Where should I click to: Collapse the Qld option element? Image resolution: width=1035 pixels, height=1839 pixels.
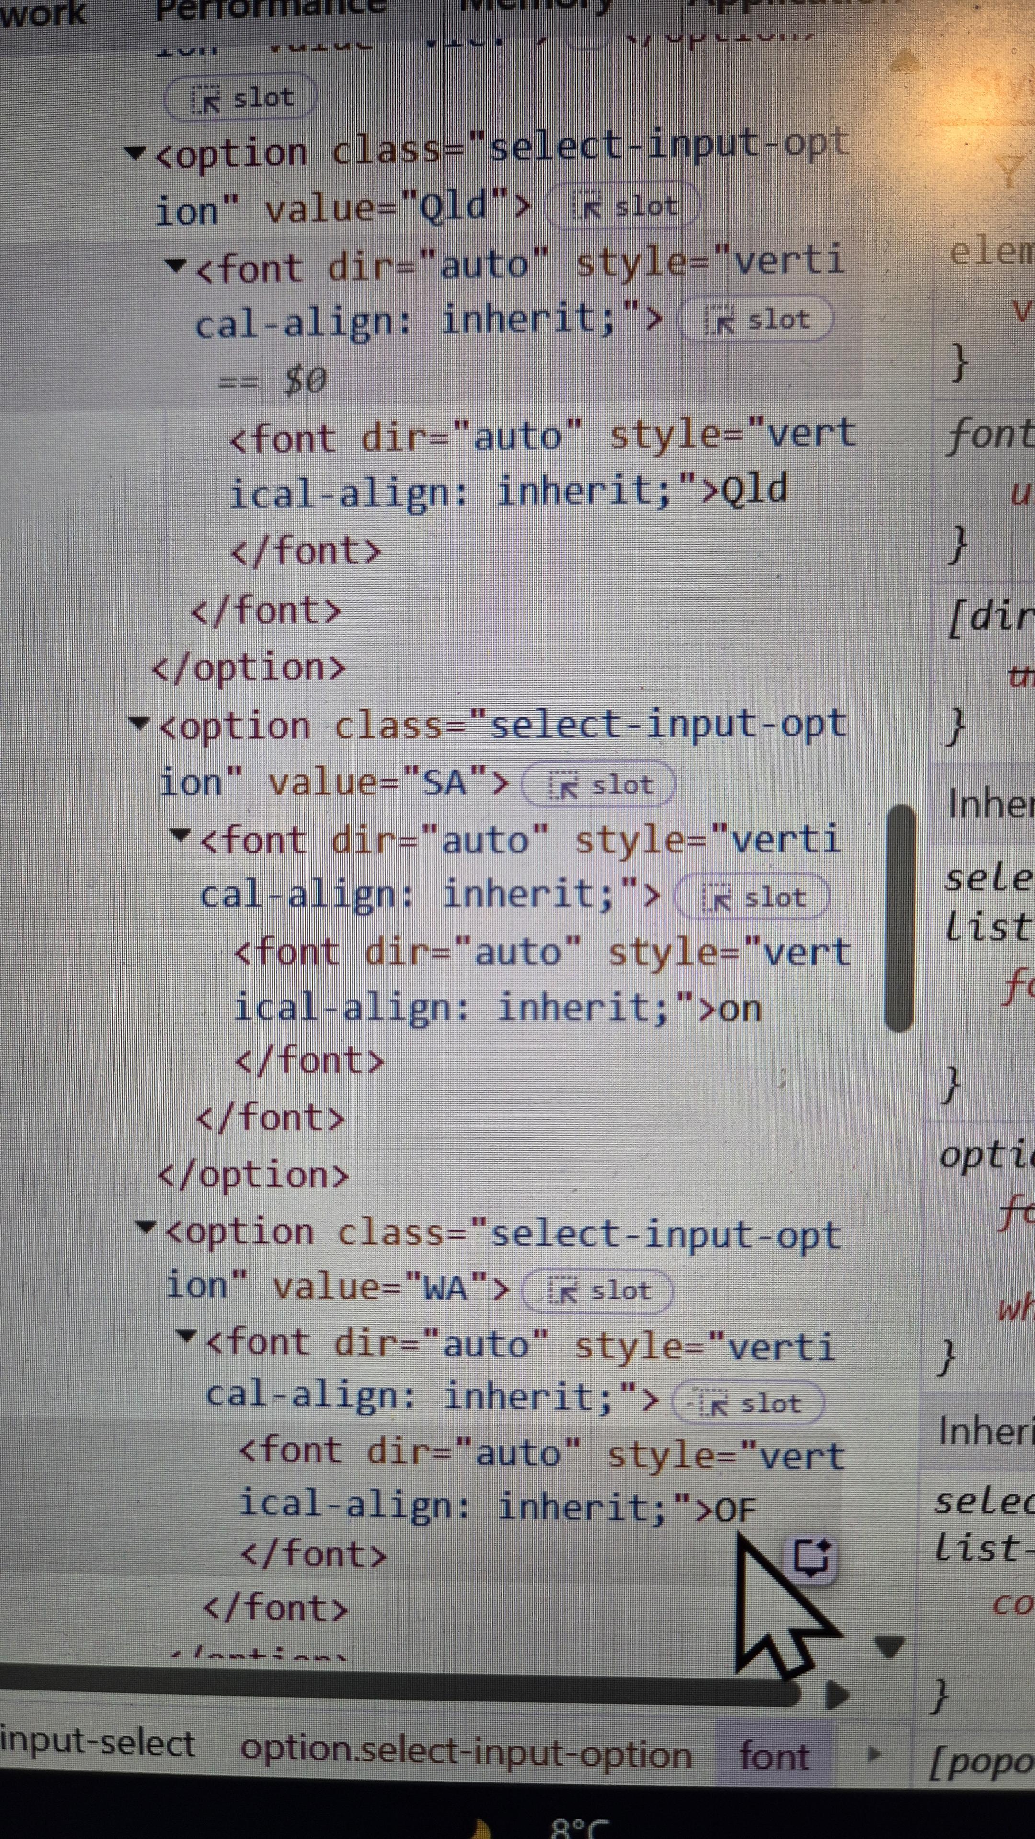click(x=135, y=153)
